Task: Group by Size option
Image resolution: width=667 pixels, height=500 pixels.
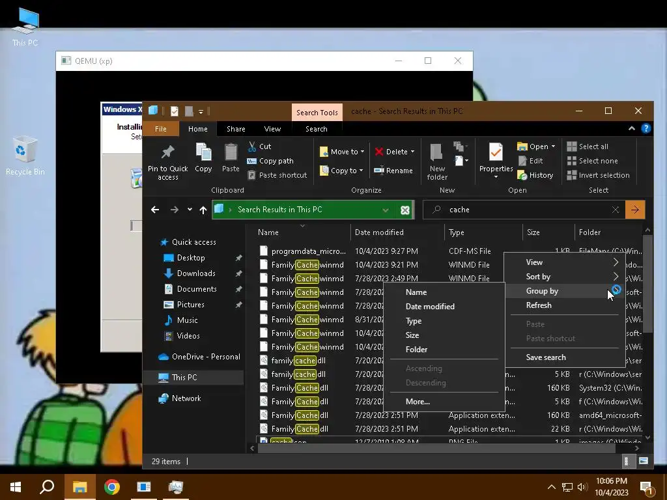Action: click(444, 335)
